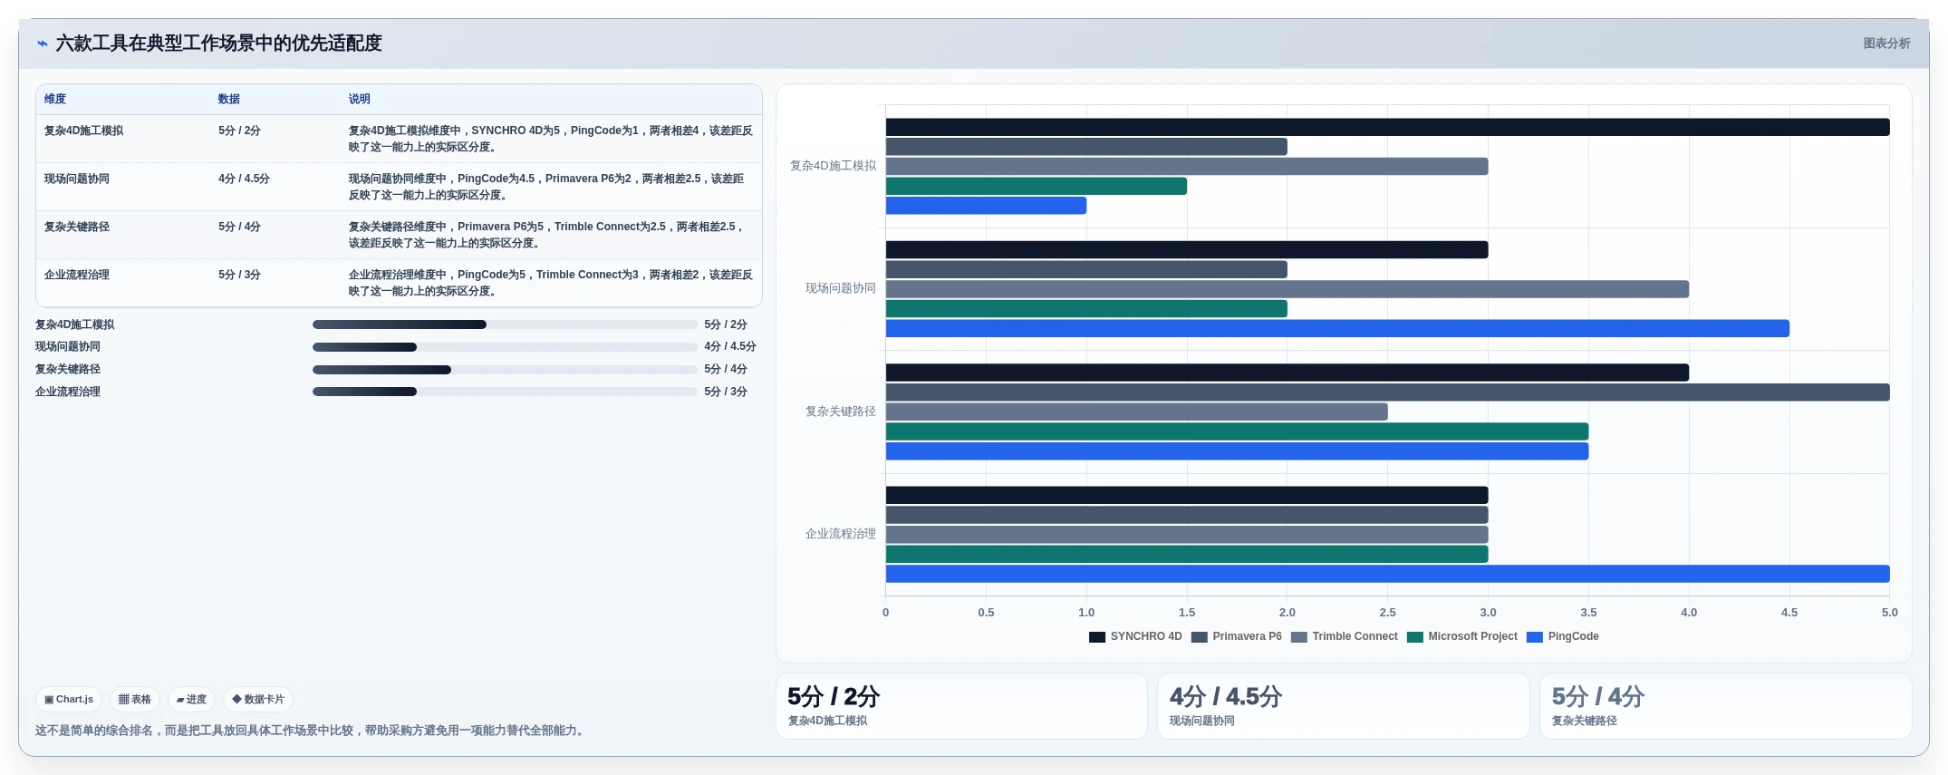
Task: Click the 说明 column header
Action: point(360,99)
